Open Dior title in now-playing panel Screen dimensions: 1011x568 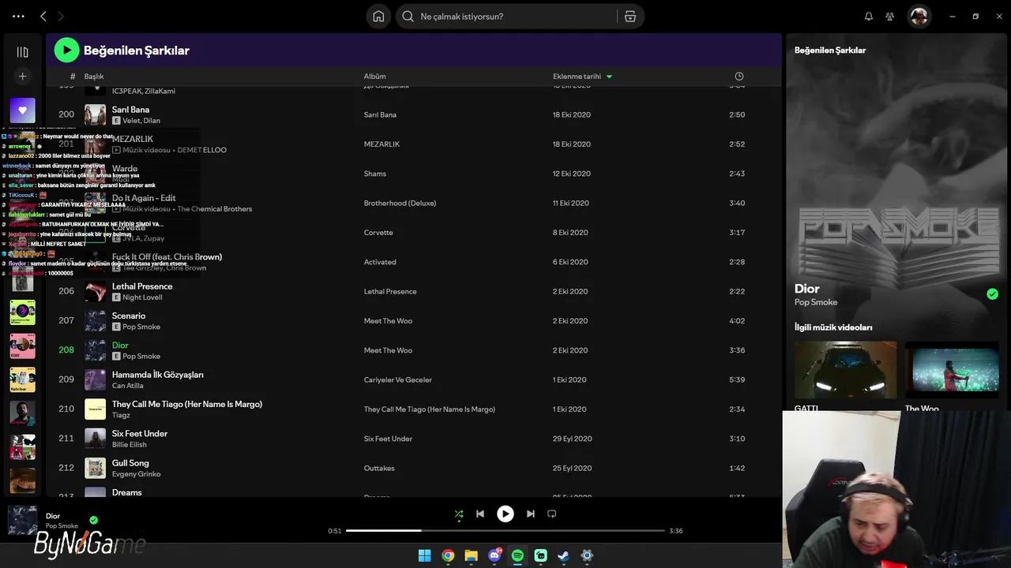click(807, 289)
